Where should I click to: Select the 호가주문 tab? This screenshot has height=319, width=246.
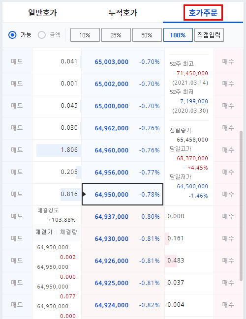(203, 13)
